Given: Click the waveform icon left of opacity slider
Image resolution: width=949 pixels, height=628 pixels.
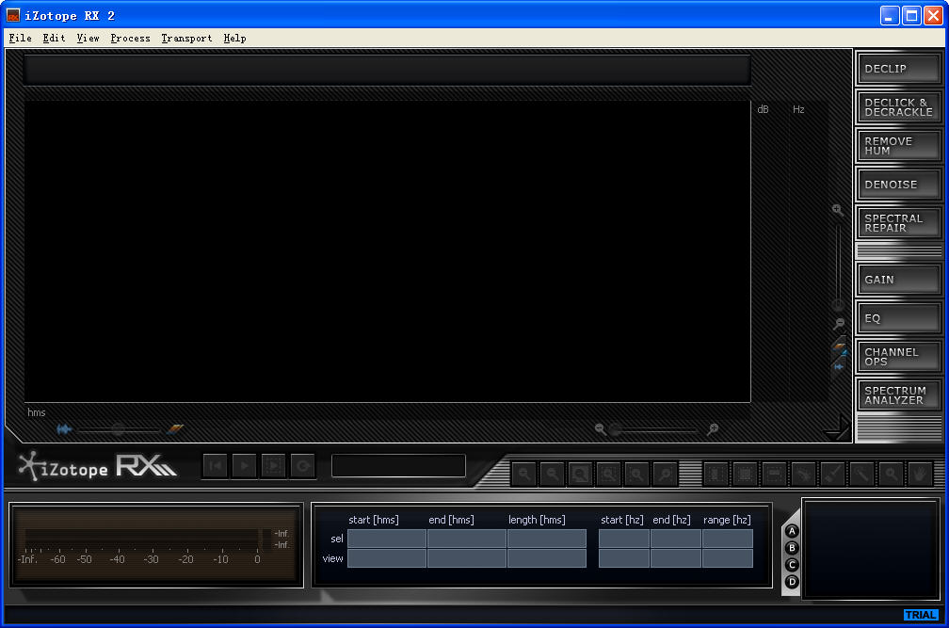Looking at the screenshot, I should (x=64, y=429).
